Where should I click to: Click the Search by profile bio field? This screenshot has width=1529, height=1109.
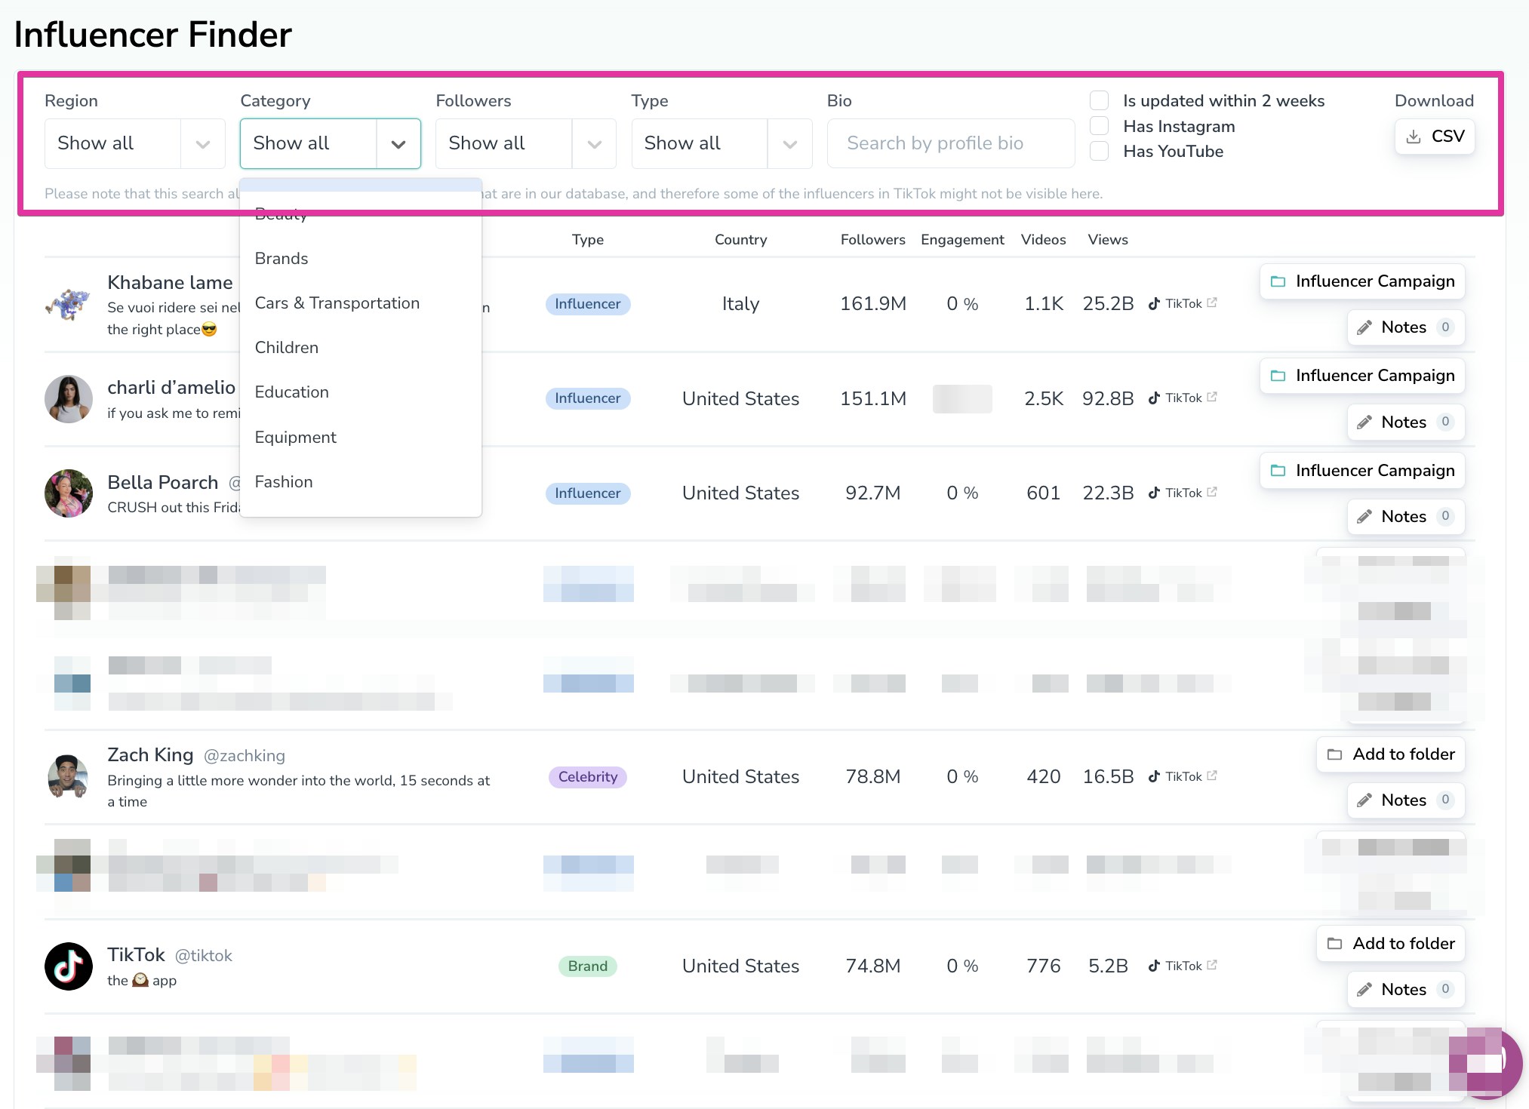(x=950, y=143)
